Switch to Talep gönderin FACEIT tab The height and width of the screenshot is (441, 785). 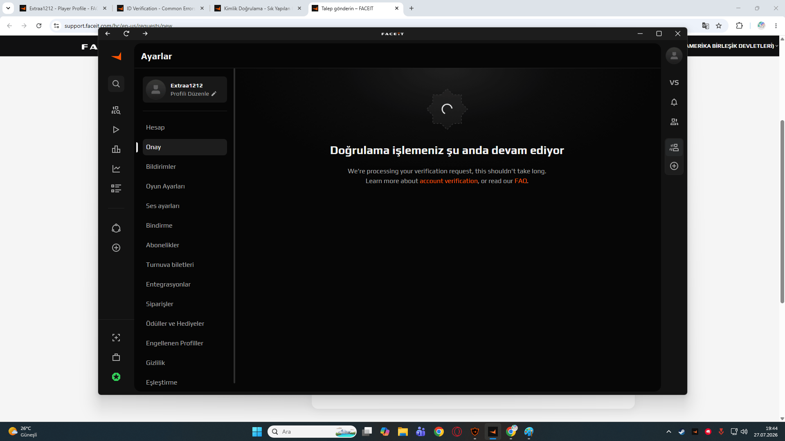pyautogui.click(x=355, y=8)
